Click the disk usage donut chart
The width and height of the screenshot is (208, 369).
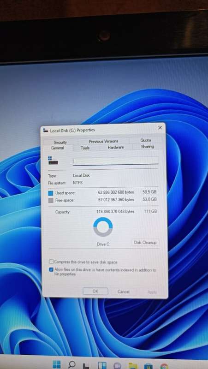103,226
